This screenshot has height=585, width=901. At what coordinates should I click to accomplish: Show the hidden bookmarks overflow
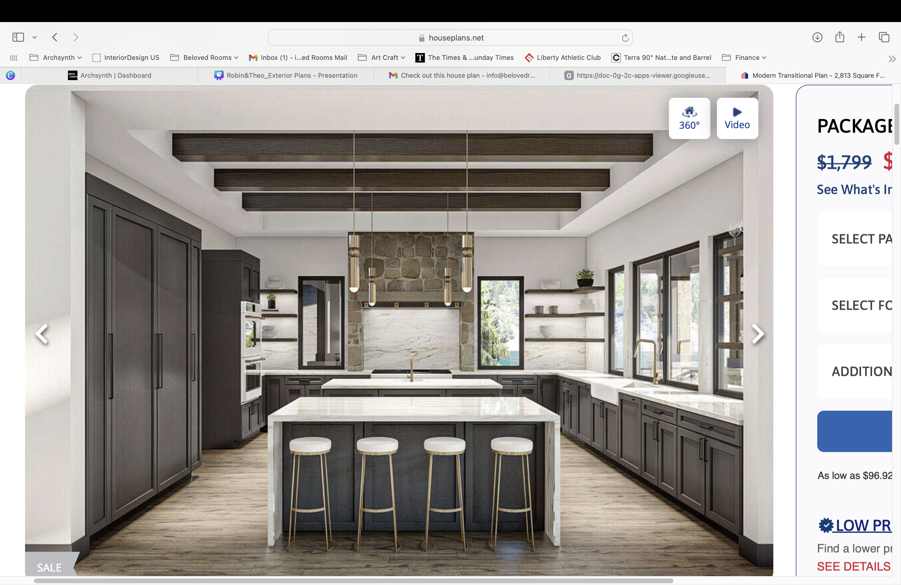892,59
